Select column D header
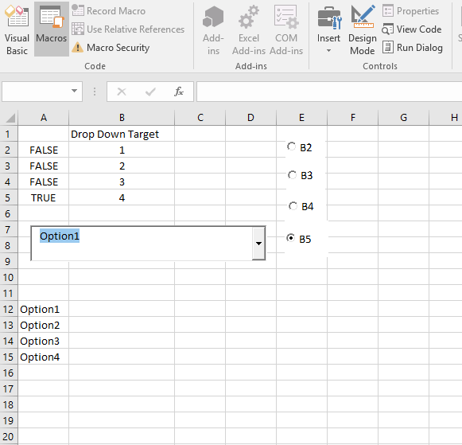 tap(250, 118)
